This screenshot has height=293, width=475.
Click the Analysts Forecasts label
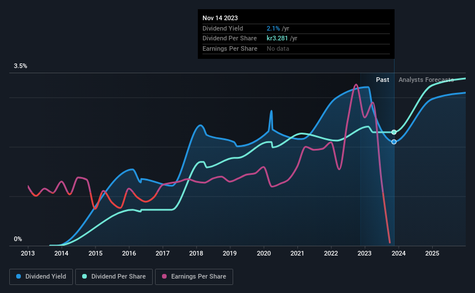(426, 80)
